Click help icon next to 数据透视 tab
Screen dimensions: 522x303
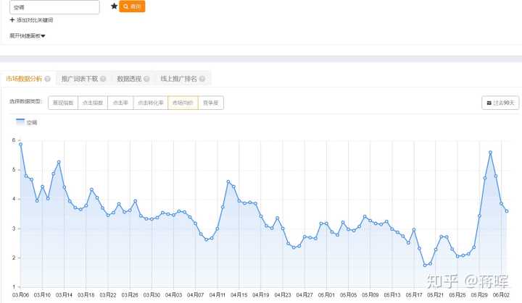click(146, 79)
